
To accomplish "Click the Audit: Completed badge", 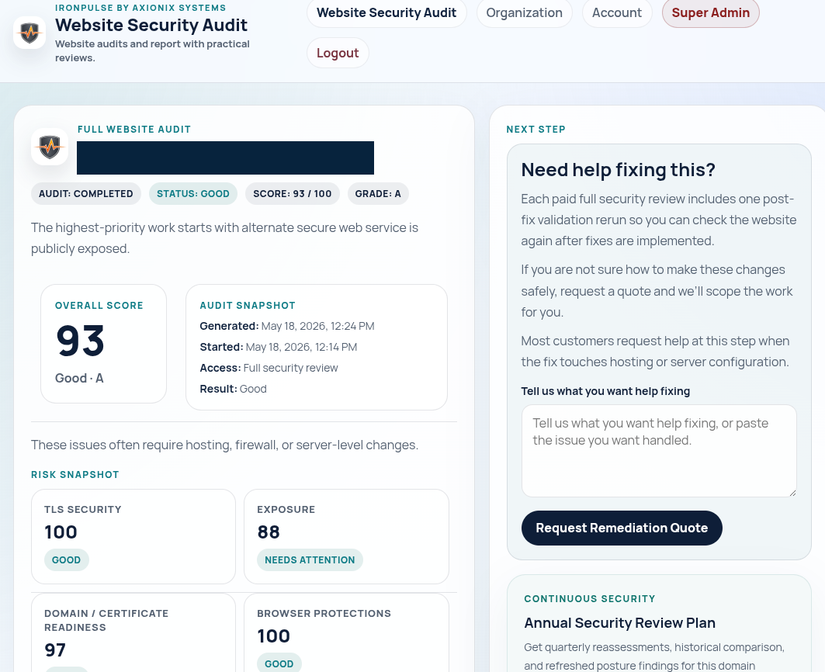I will 86,194.
